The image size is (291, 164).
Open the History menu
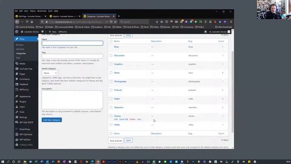[x=33, y=11]
